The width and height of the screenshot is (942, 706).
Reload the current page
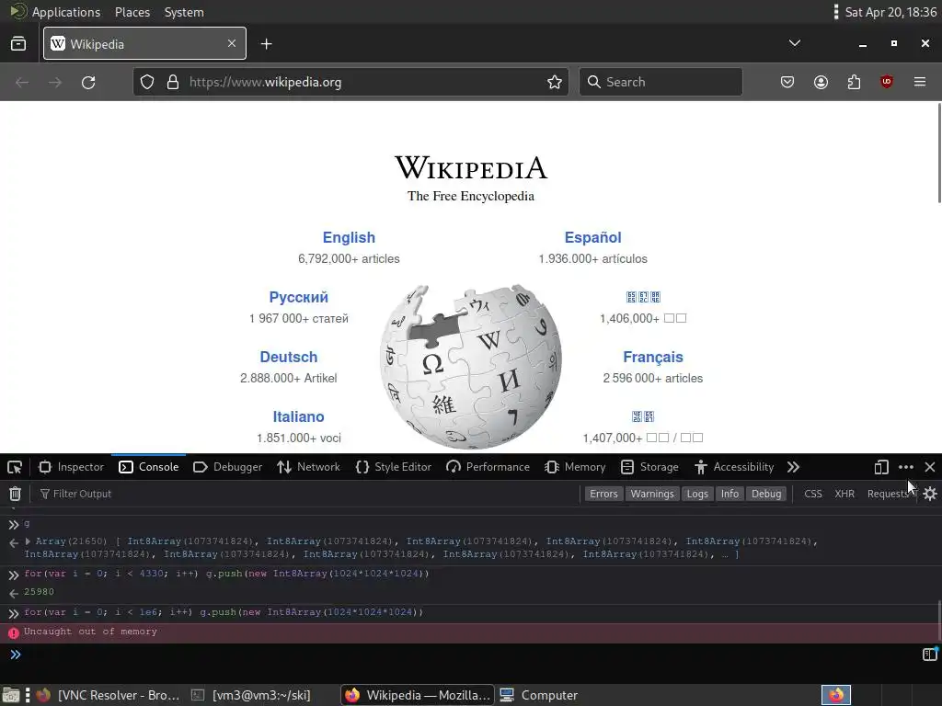[88, 82]
